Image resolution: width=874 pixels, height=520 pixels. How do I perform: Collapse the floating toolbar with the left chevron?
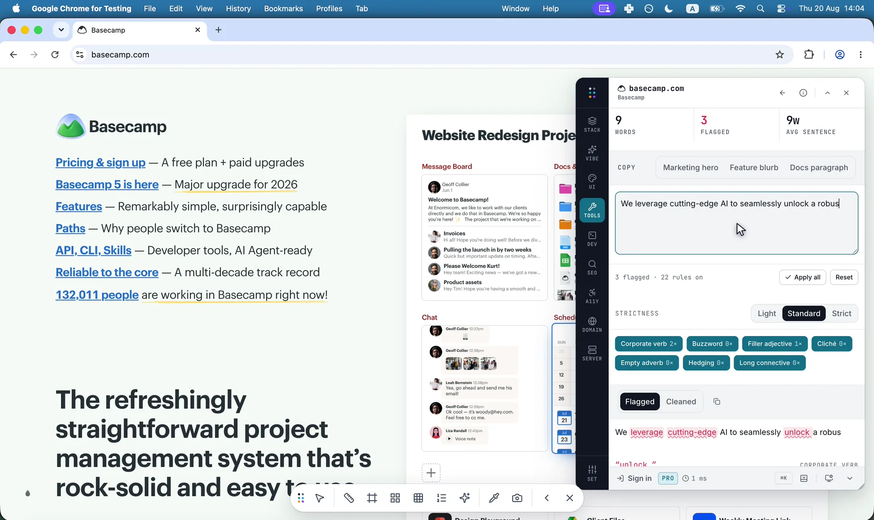pos(547,498)
